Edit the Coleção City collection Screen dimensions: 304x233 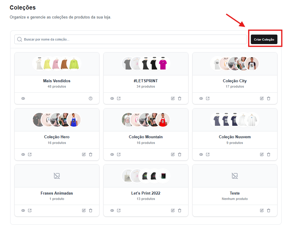click(262, 98)
